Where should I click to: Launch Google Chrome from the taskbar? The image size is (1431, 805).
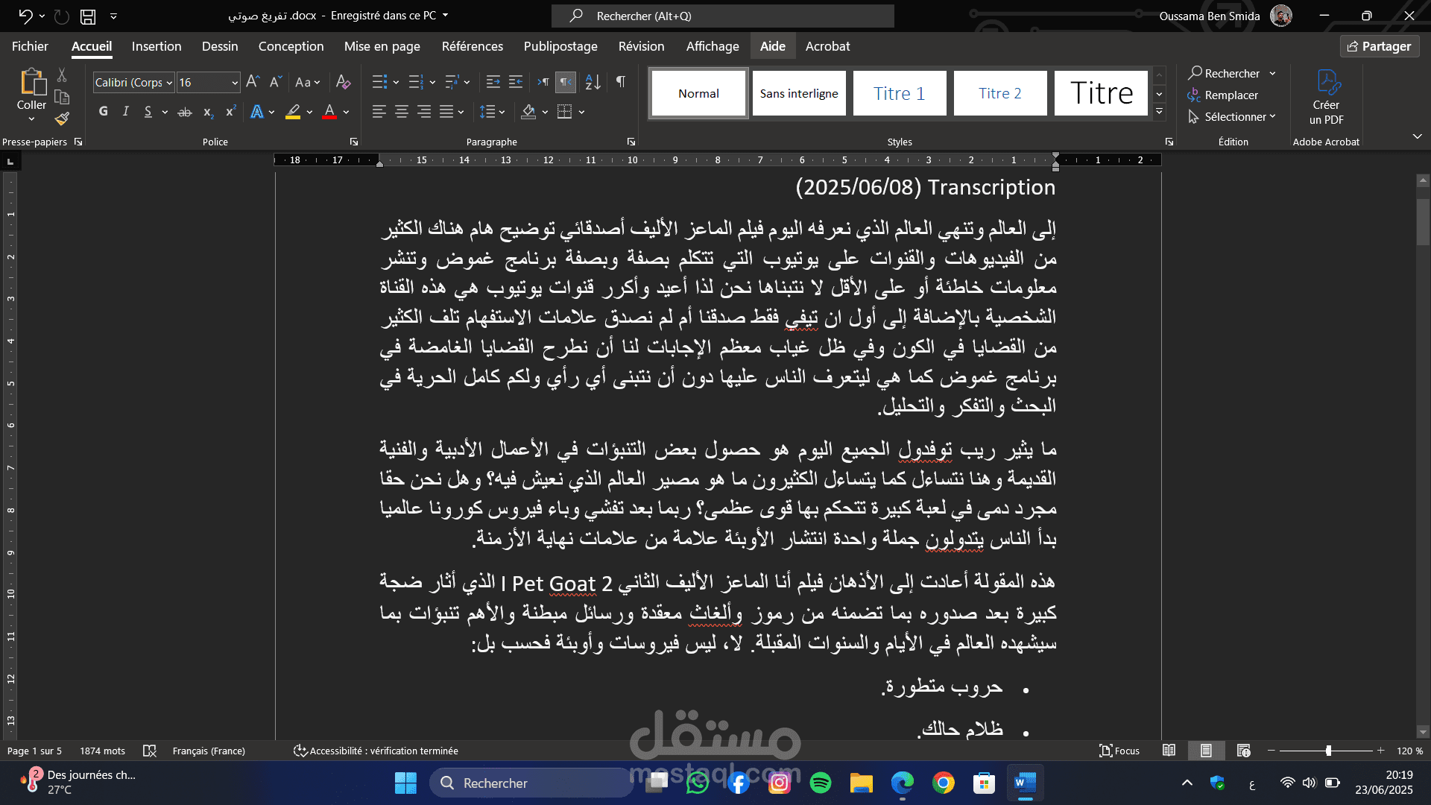pos(943,783)
